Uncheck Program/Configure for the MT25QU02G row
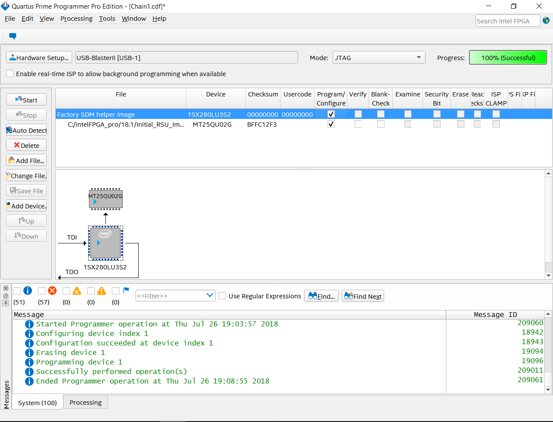The width and height of the screenshot is (553, 422). (x=331, y=124)
